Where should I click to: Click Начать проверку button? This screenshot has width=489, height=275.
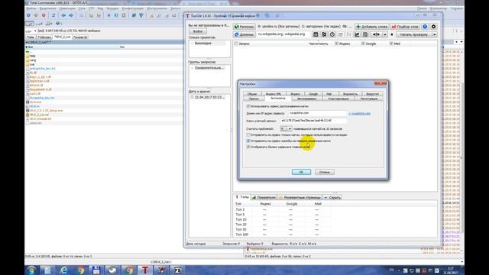point(413,34)
